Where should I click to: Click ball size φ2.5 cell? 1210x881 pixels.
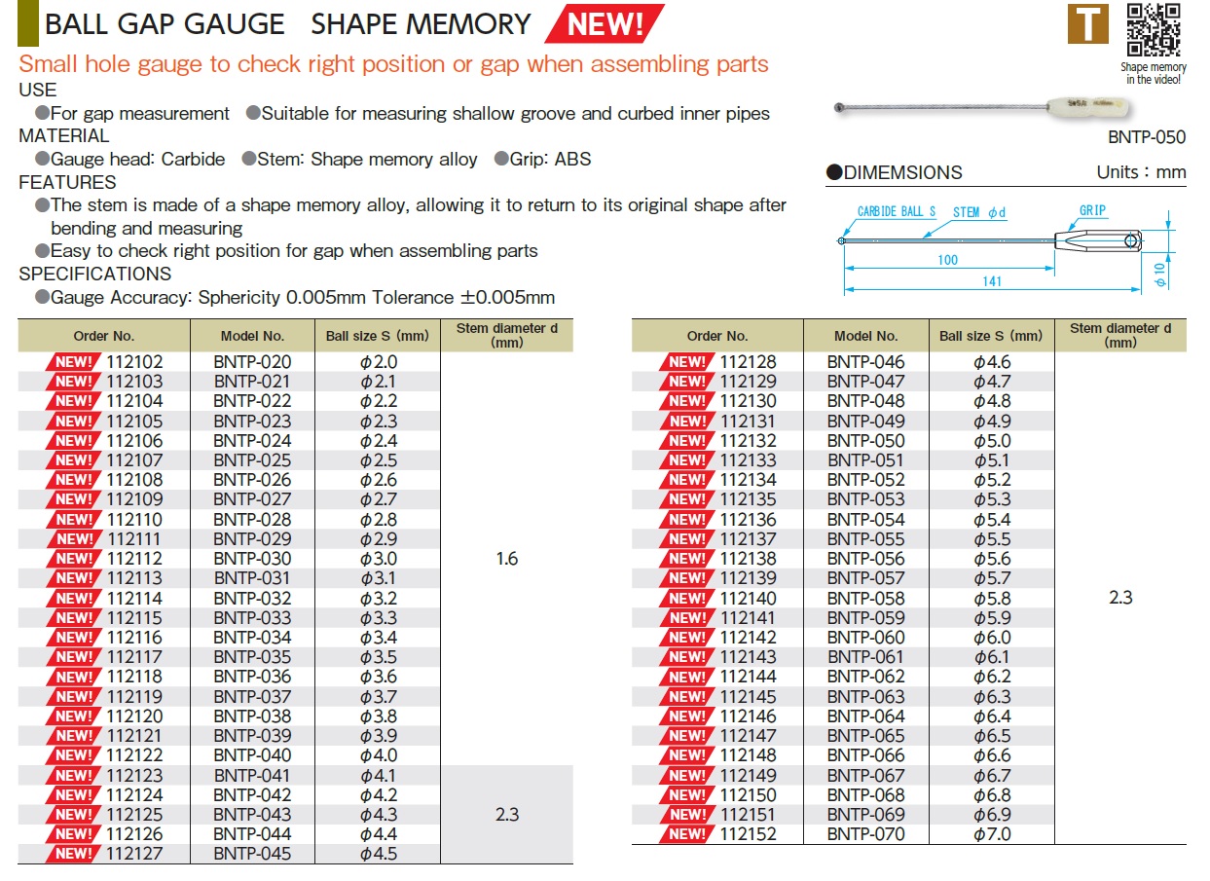(x=378, y=460)
